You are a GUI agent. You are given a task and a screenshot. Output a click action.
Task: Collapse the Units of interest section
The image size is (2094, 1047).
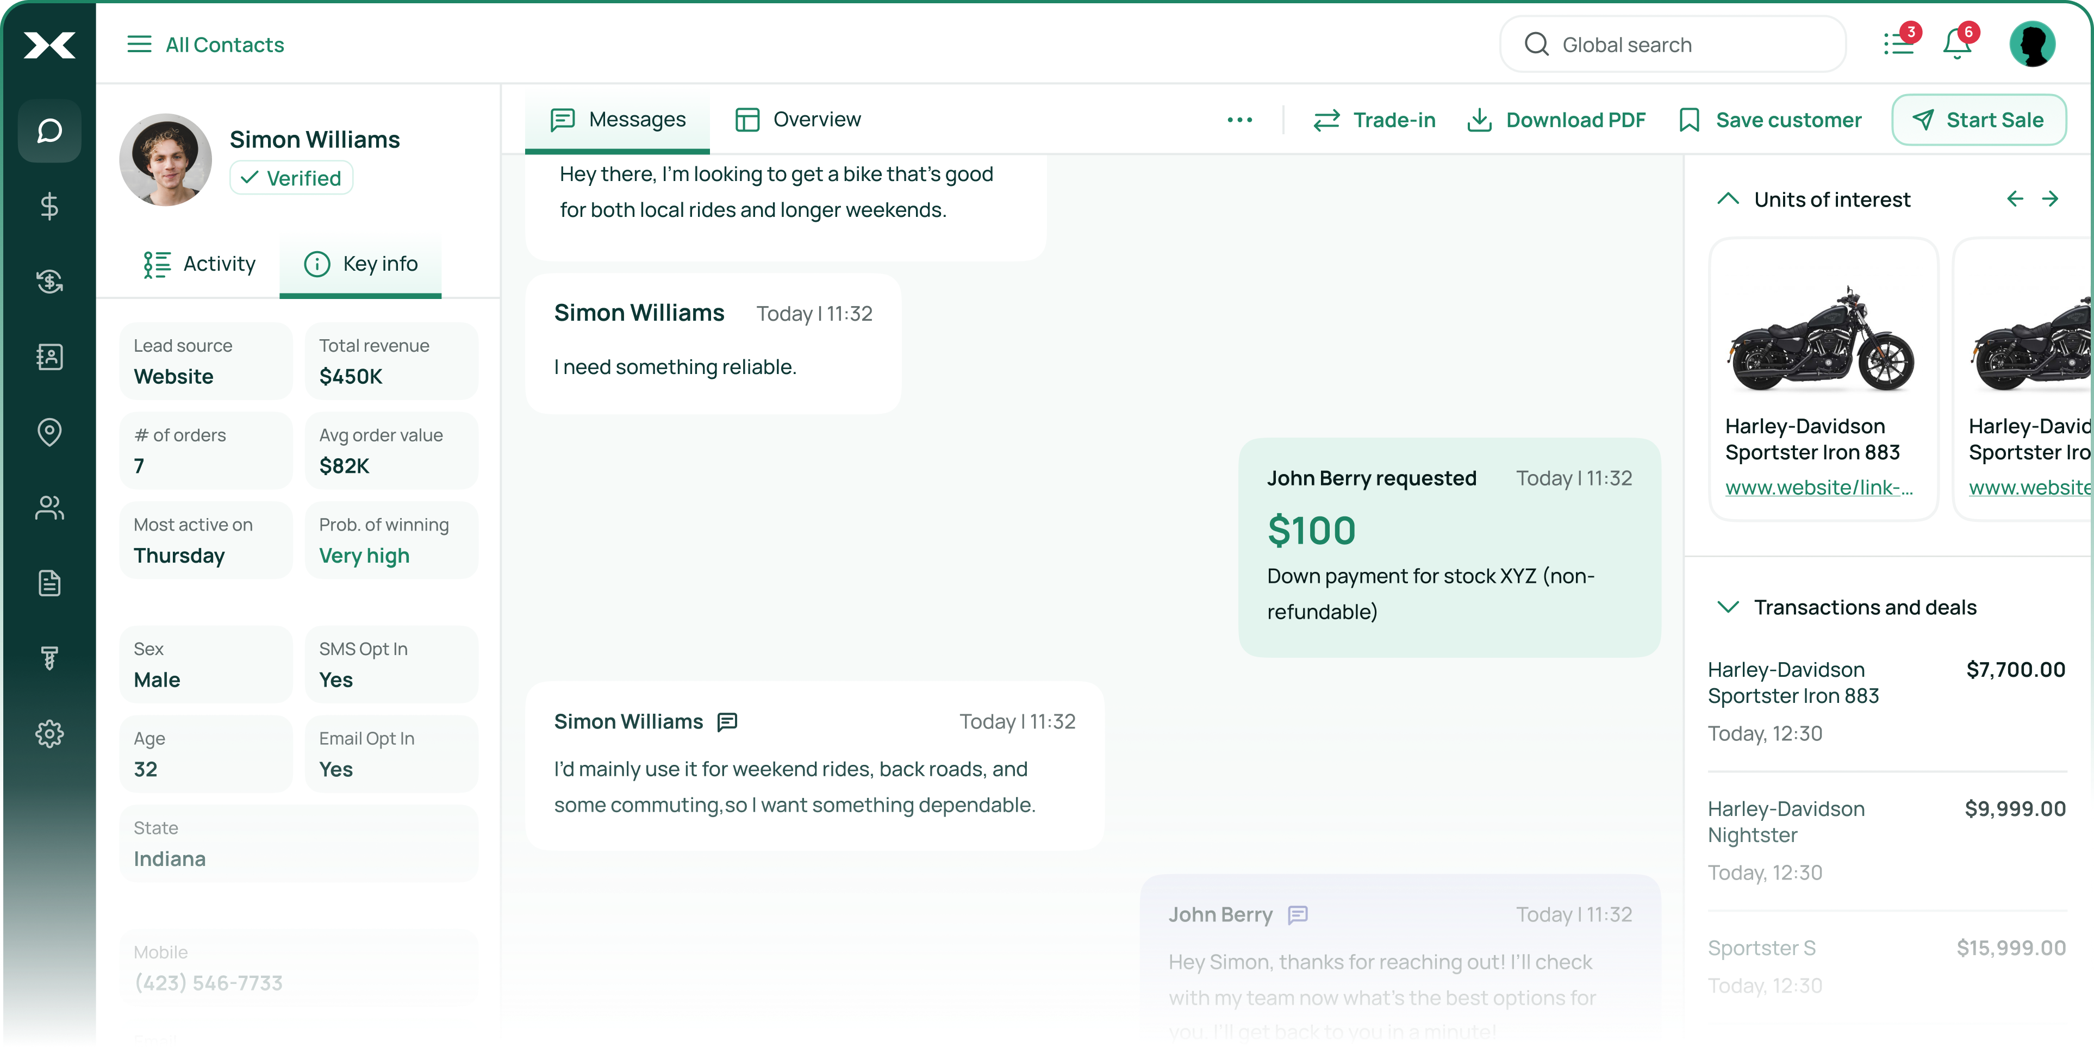coord(1728,198)
